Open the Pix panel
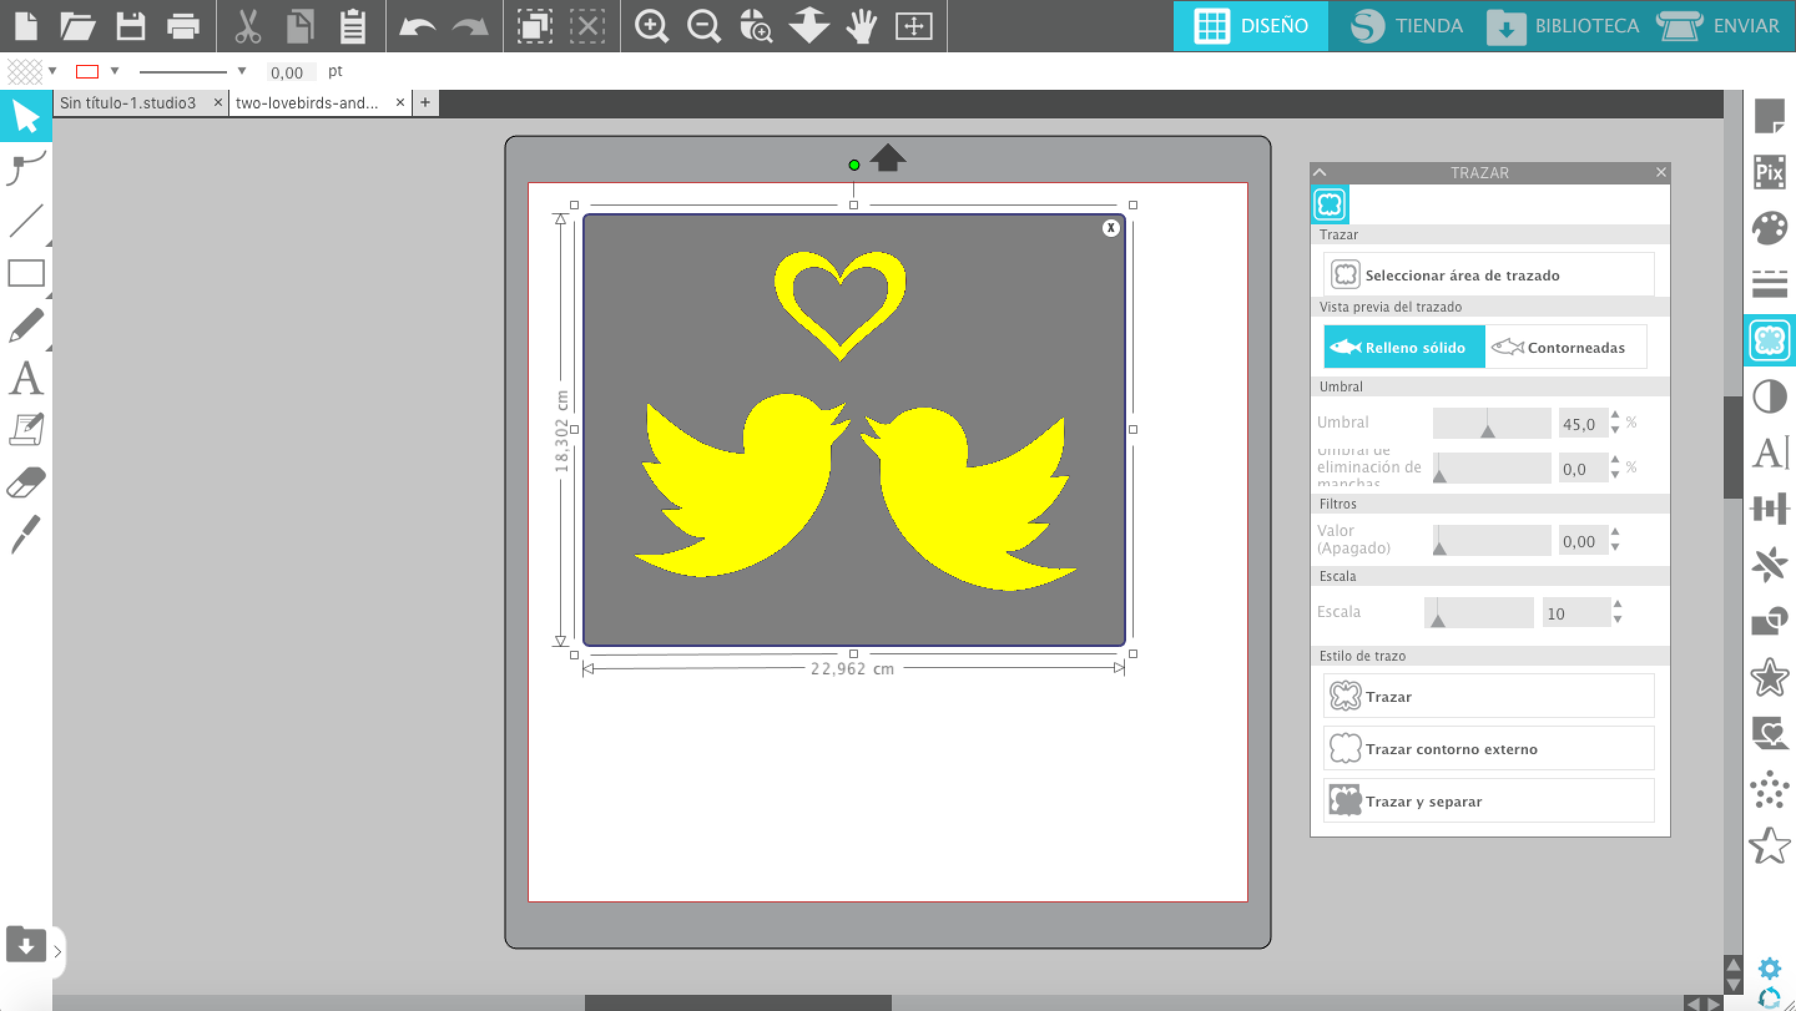 (x=1770, y=171)
